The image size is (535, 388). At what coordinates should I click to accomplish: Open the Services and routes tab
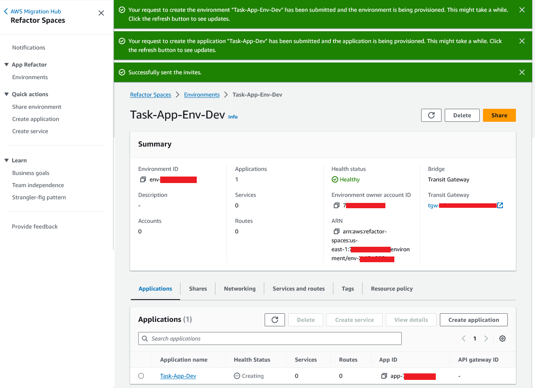[299, 289]
